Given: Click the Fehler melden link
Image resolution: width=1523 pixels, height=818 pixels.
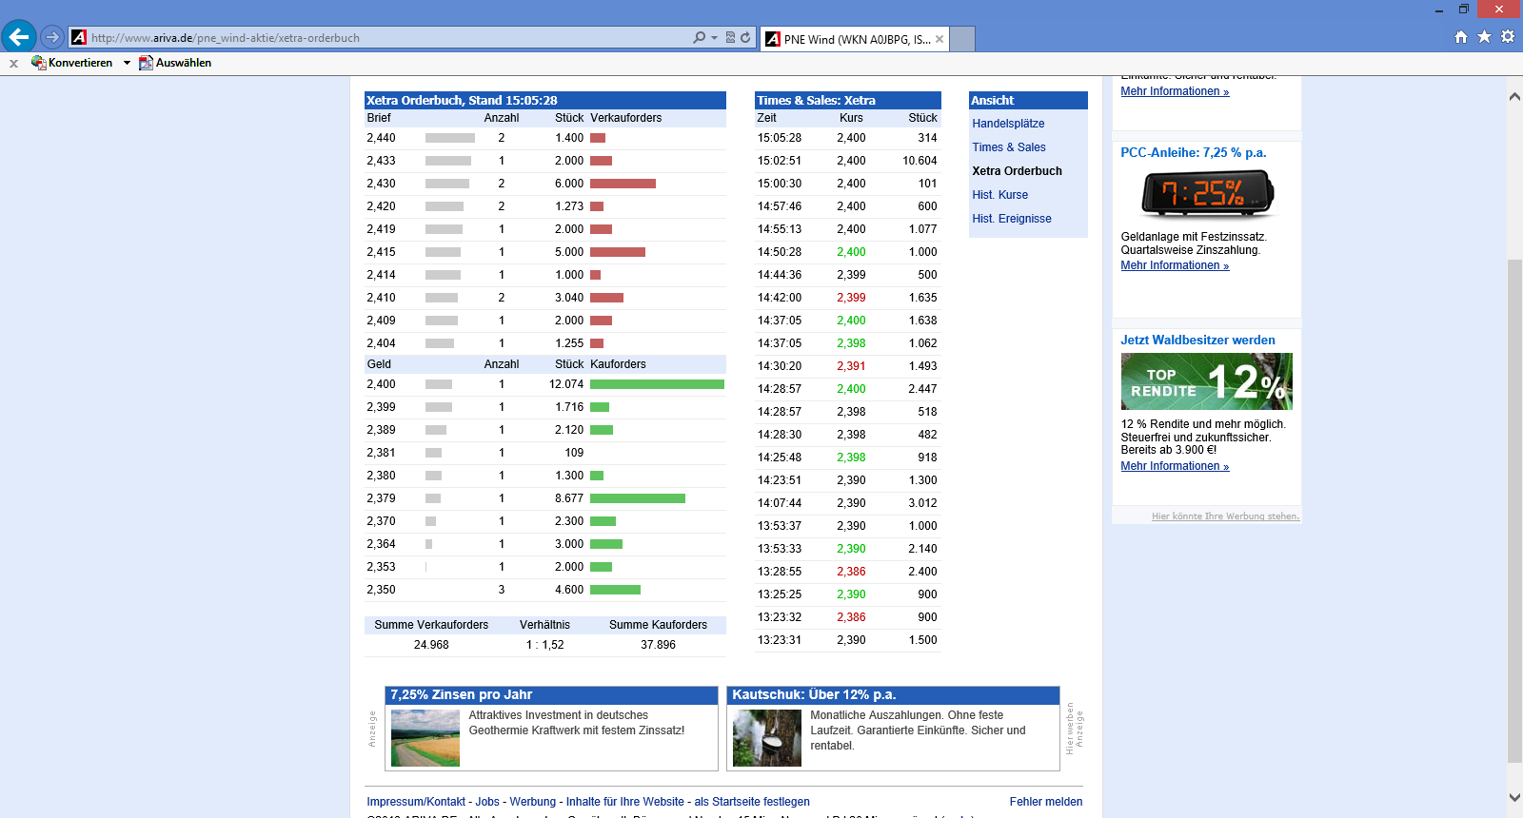Looking at the screenshot, I should point(1045,802).
